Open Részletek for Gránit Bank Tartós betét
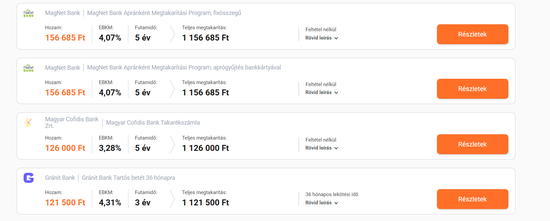This screenshot has height=221, width=550. (472, 199)
